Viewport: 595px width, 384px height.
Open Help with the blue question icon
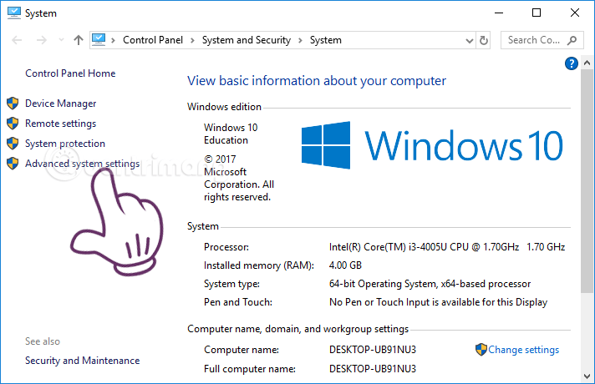572,63
